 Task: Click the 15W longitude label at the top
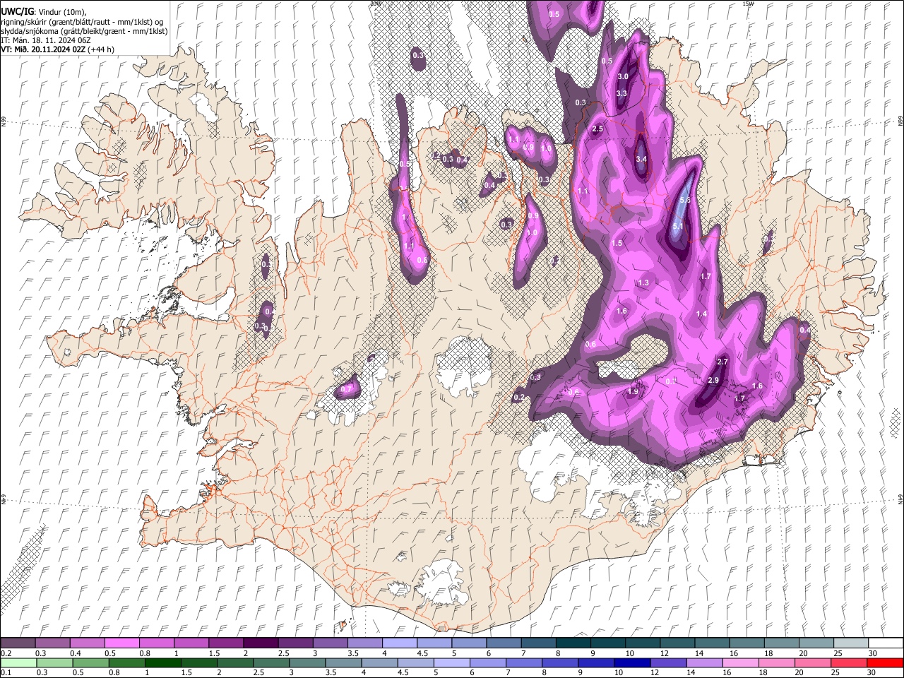click(748, 4)
